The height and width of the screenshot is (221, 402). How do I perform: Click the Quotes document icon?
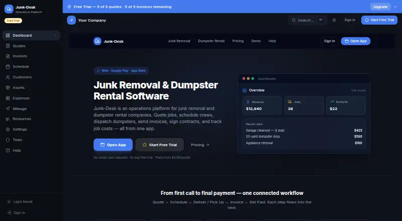(x=8, y=46)
